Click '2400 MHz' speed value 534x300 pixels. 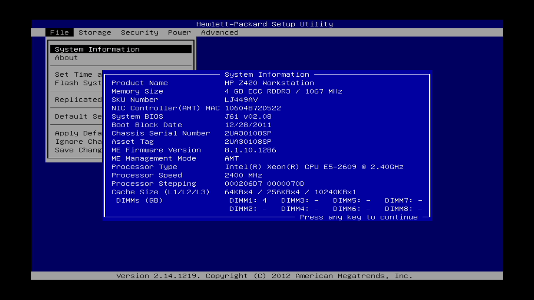tap(243, 175)
